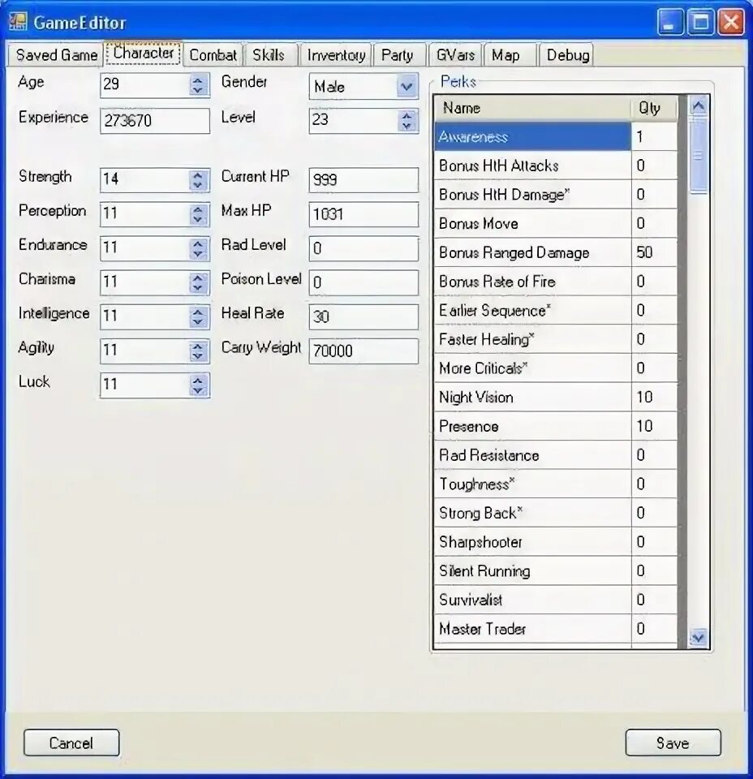Open the Gender dropdown

pyautogui.click(x=406, y=87)
